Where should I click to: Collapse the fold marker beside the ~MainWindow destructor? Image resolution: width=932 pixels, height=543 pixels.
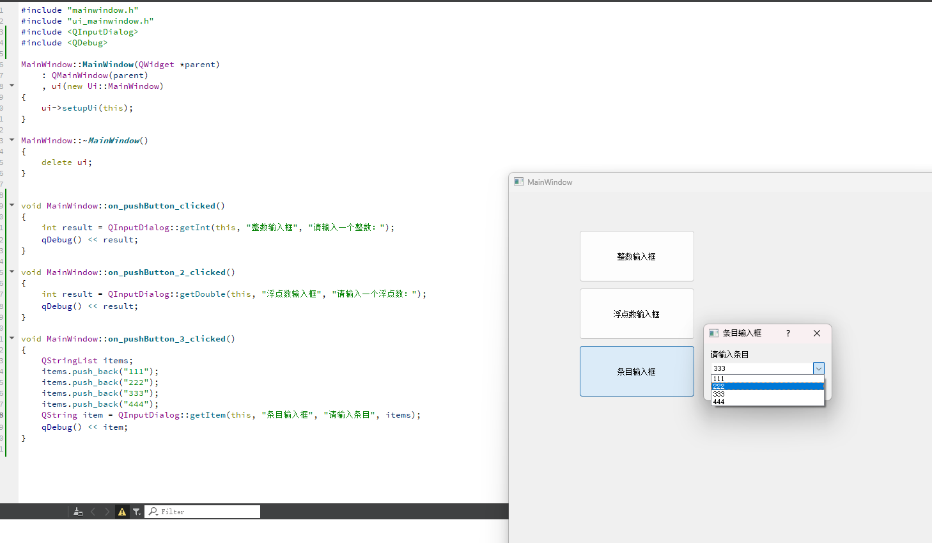click(x=11, y=140)
